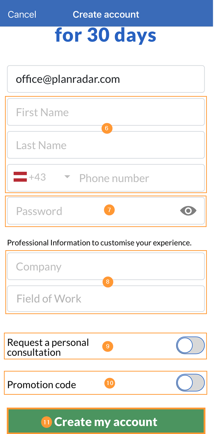Enable Request a personal consultation switch
This screenshot has width=214, height=434.
(190, 346)
